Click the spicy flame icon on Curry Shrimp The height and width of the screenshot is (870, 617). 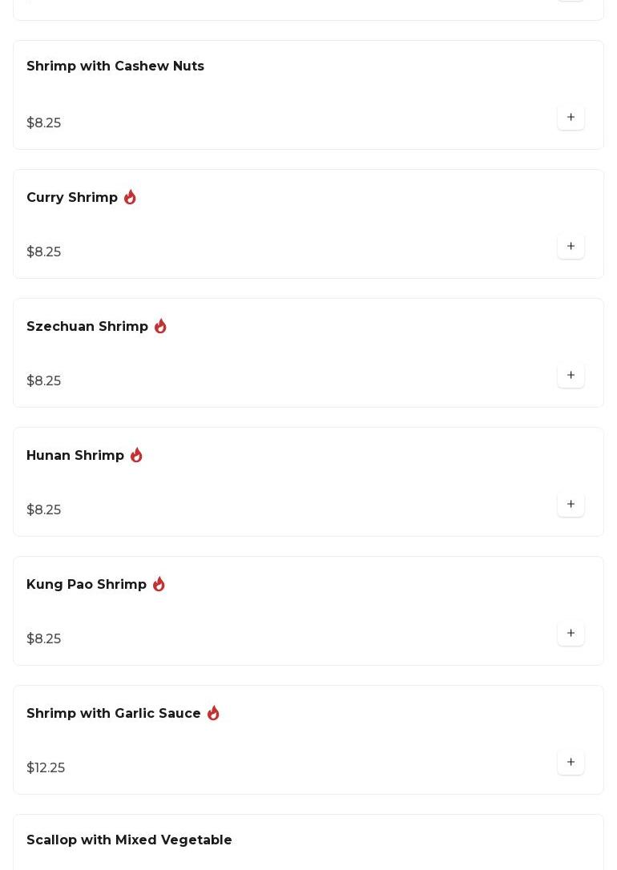[x=130, y=197]
